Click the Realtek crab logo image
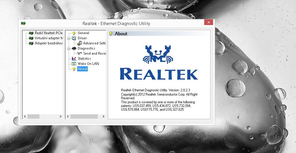 (158, 54)
